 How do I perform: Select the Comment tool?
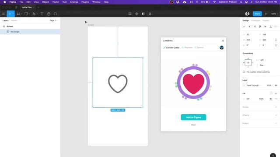[55, 14]
